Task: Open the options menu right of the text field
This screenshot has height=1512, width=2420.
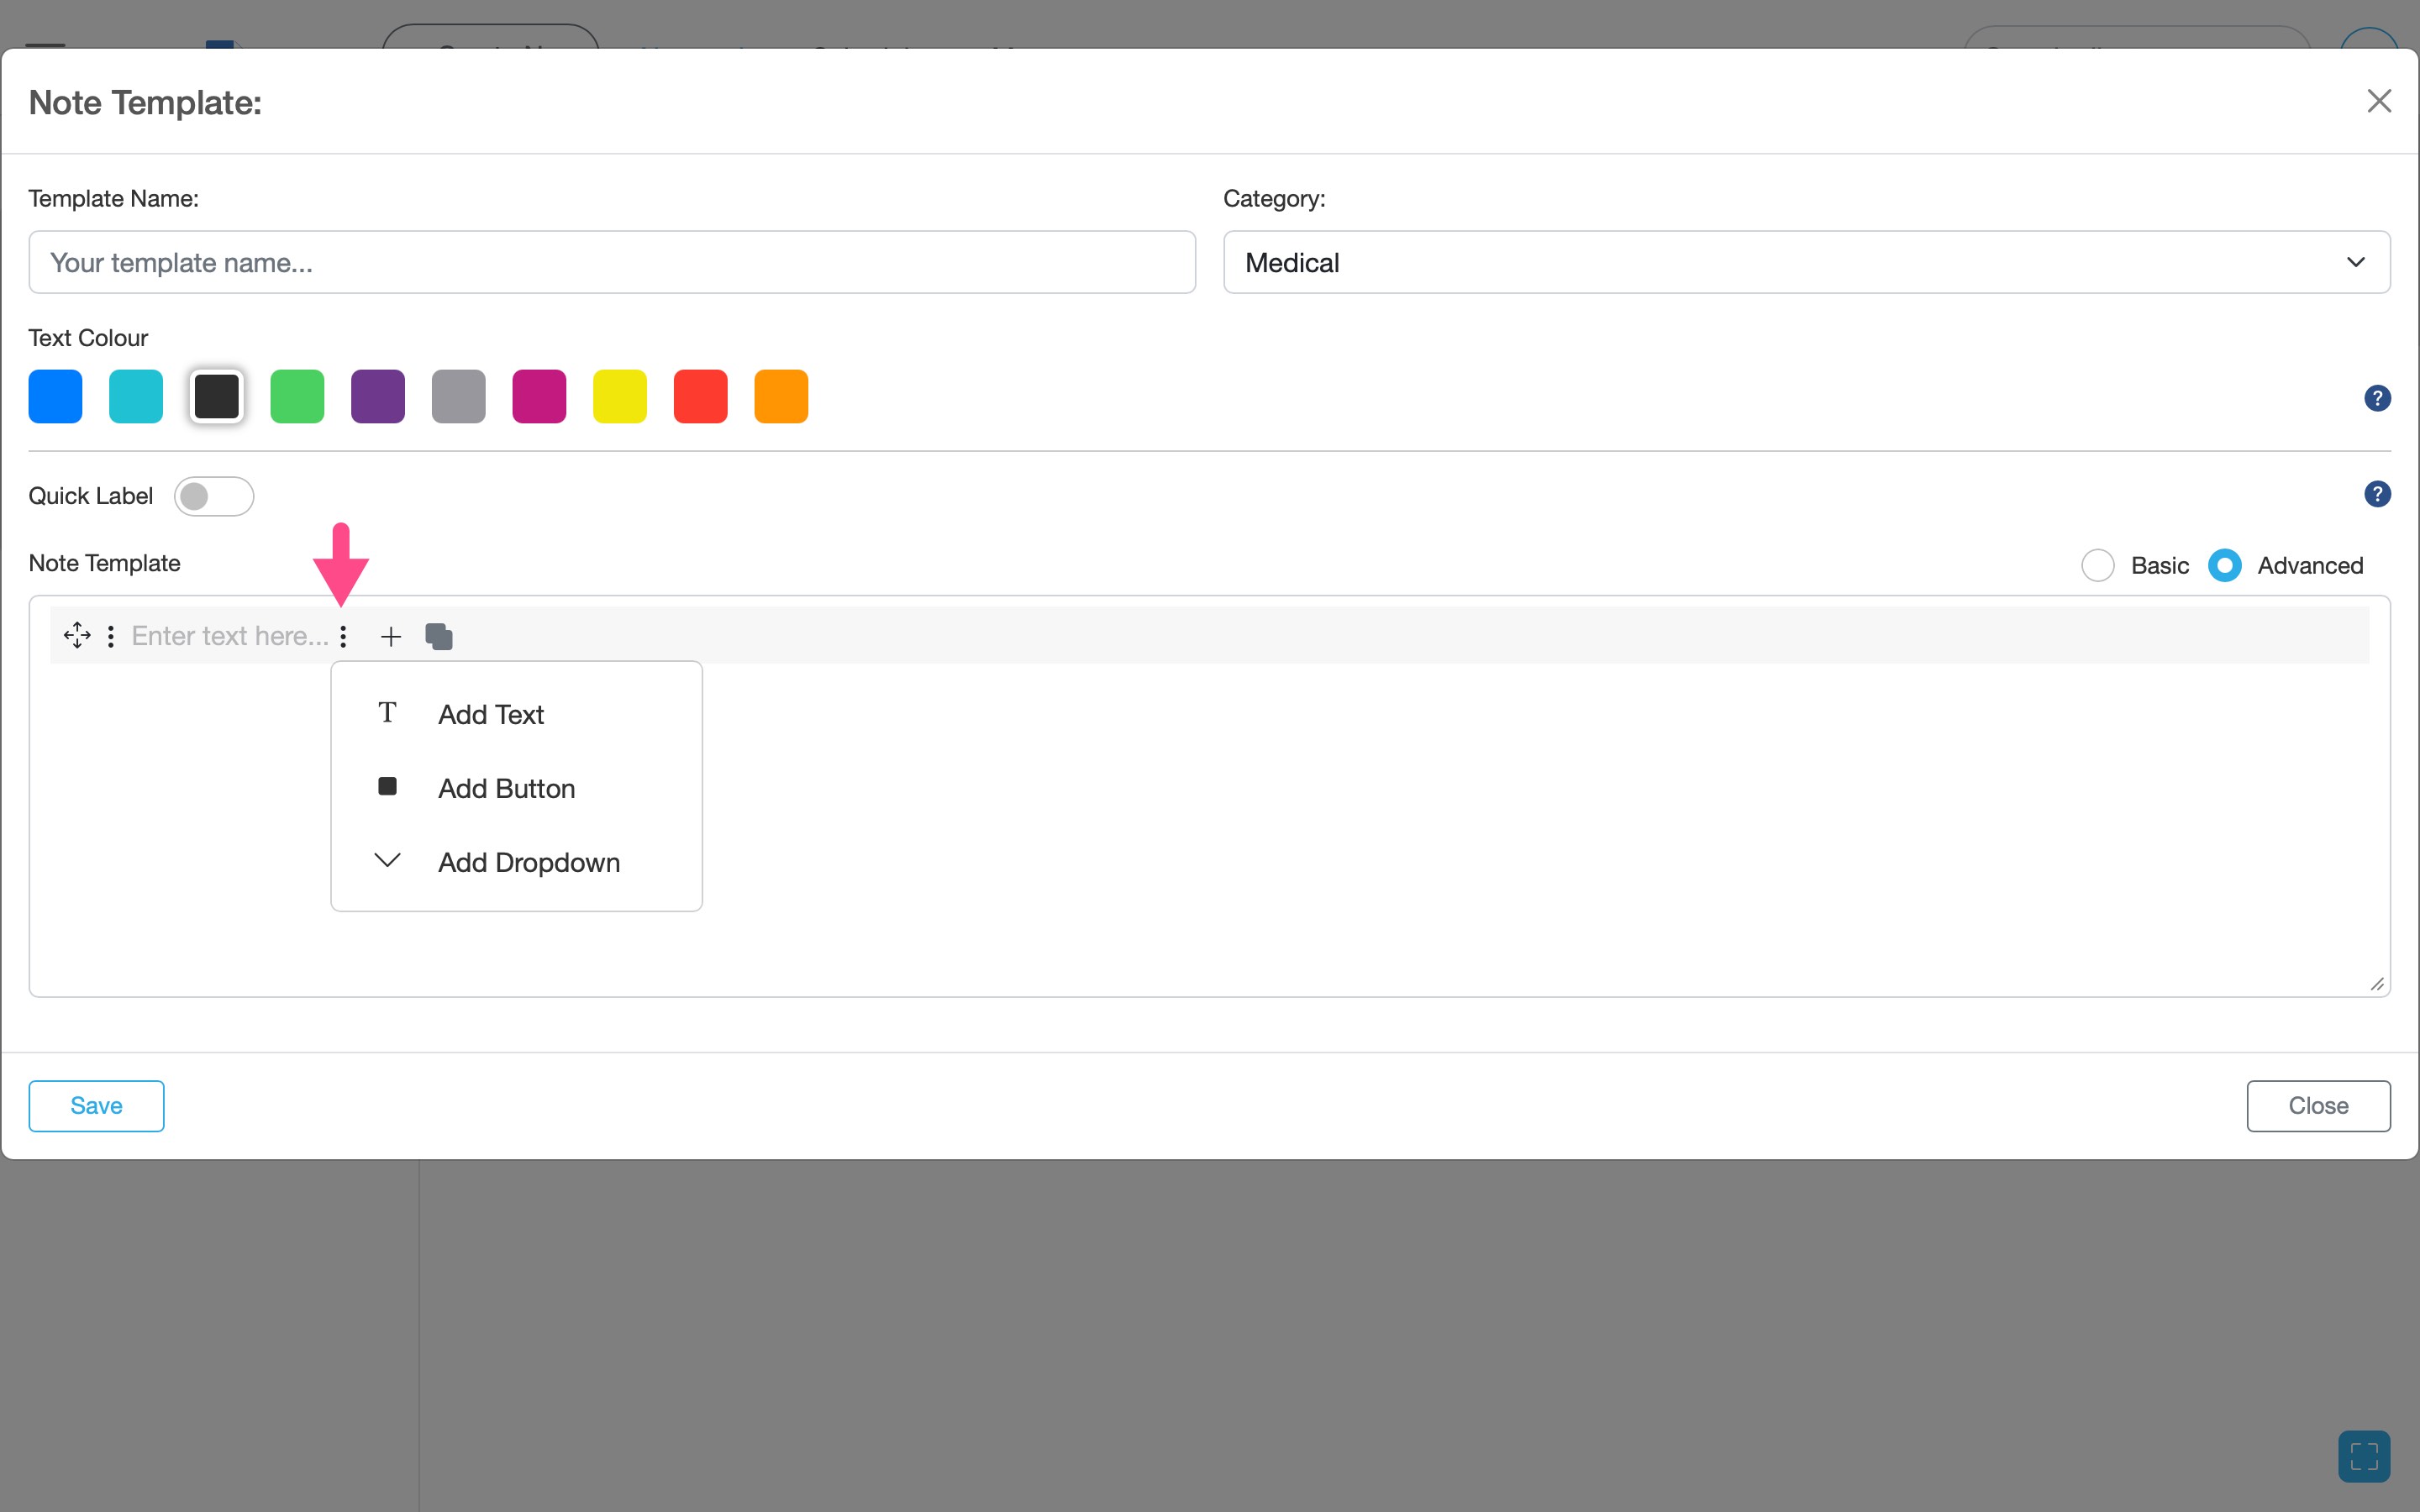Action: (343, 635)
